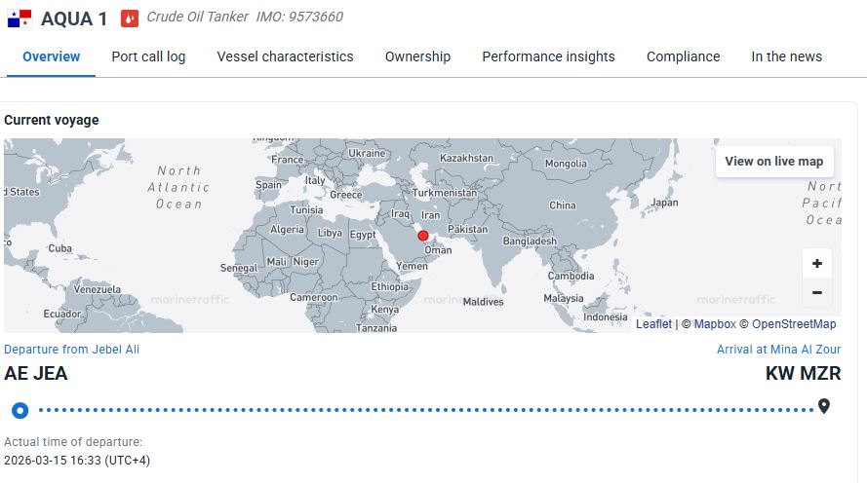The width and height of the screenshot is (867, 483).
Task: Zoom in on the map
Action: pyautogui.click(x=816, y=263)
